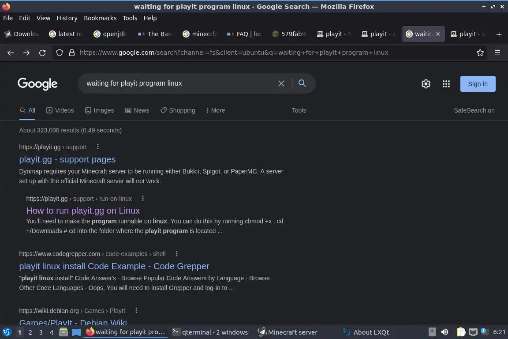The image size is (508, 339).
Task: Reload the current page
Action: pyautogui.click(x=42, y=53)
